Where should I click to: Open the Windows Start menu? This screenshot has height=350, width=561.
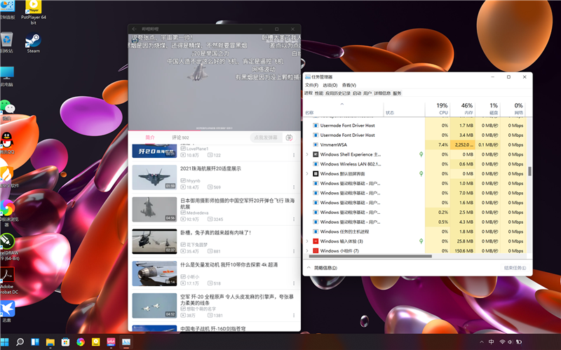(6, 342)
